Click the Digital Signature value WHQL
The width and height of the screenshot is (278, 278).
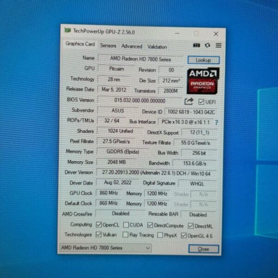click(x=197, y=183)
